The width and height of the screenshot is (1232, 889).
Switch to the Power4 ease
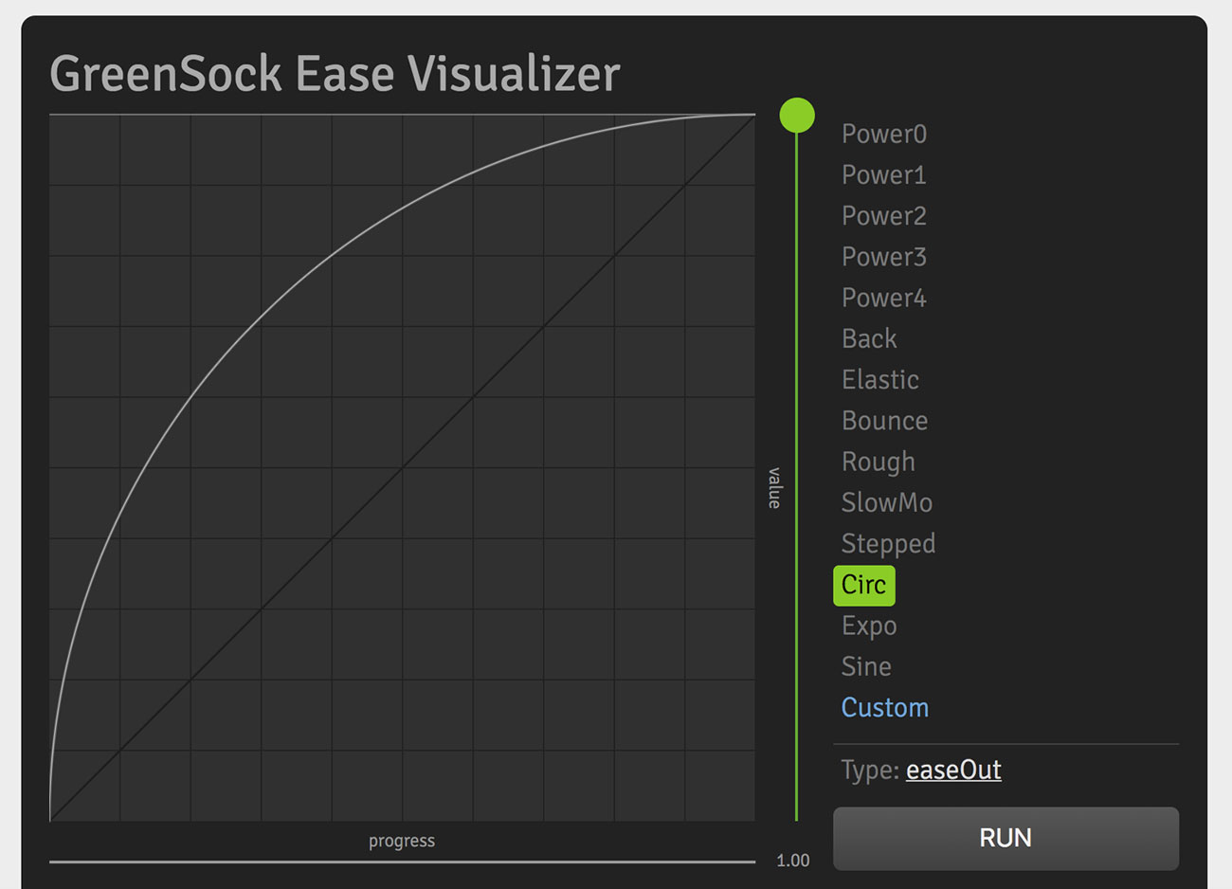884,298
